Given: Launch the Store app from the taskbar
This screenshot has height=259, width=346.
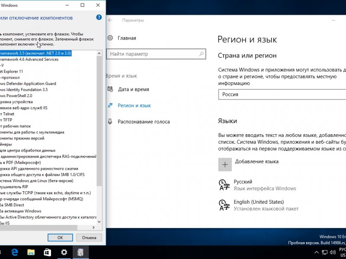Looking at the screenshot, I should point(47,252).
